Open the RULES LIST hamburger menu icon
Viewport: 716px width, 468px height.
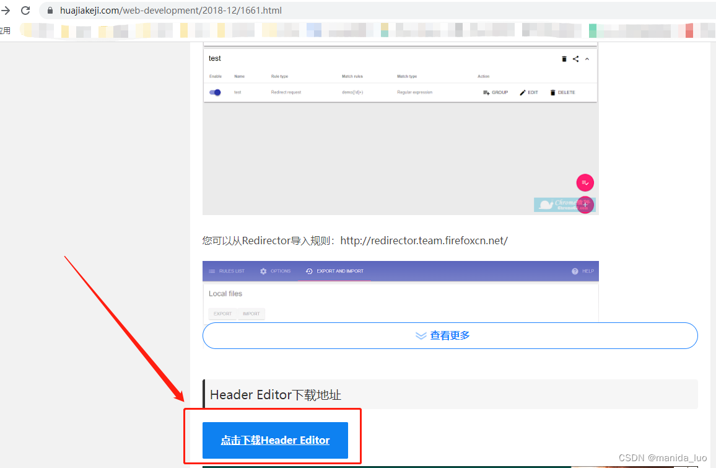[x=211, y=271]
